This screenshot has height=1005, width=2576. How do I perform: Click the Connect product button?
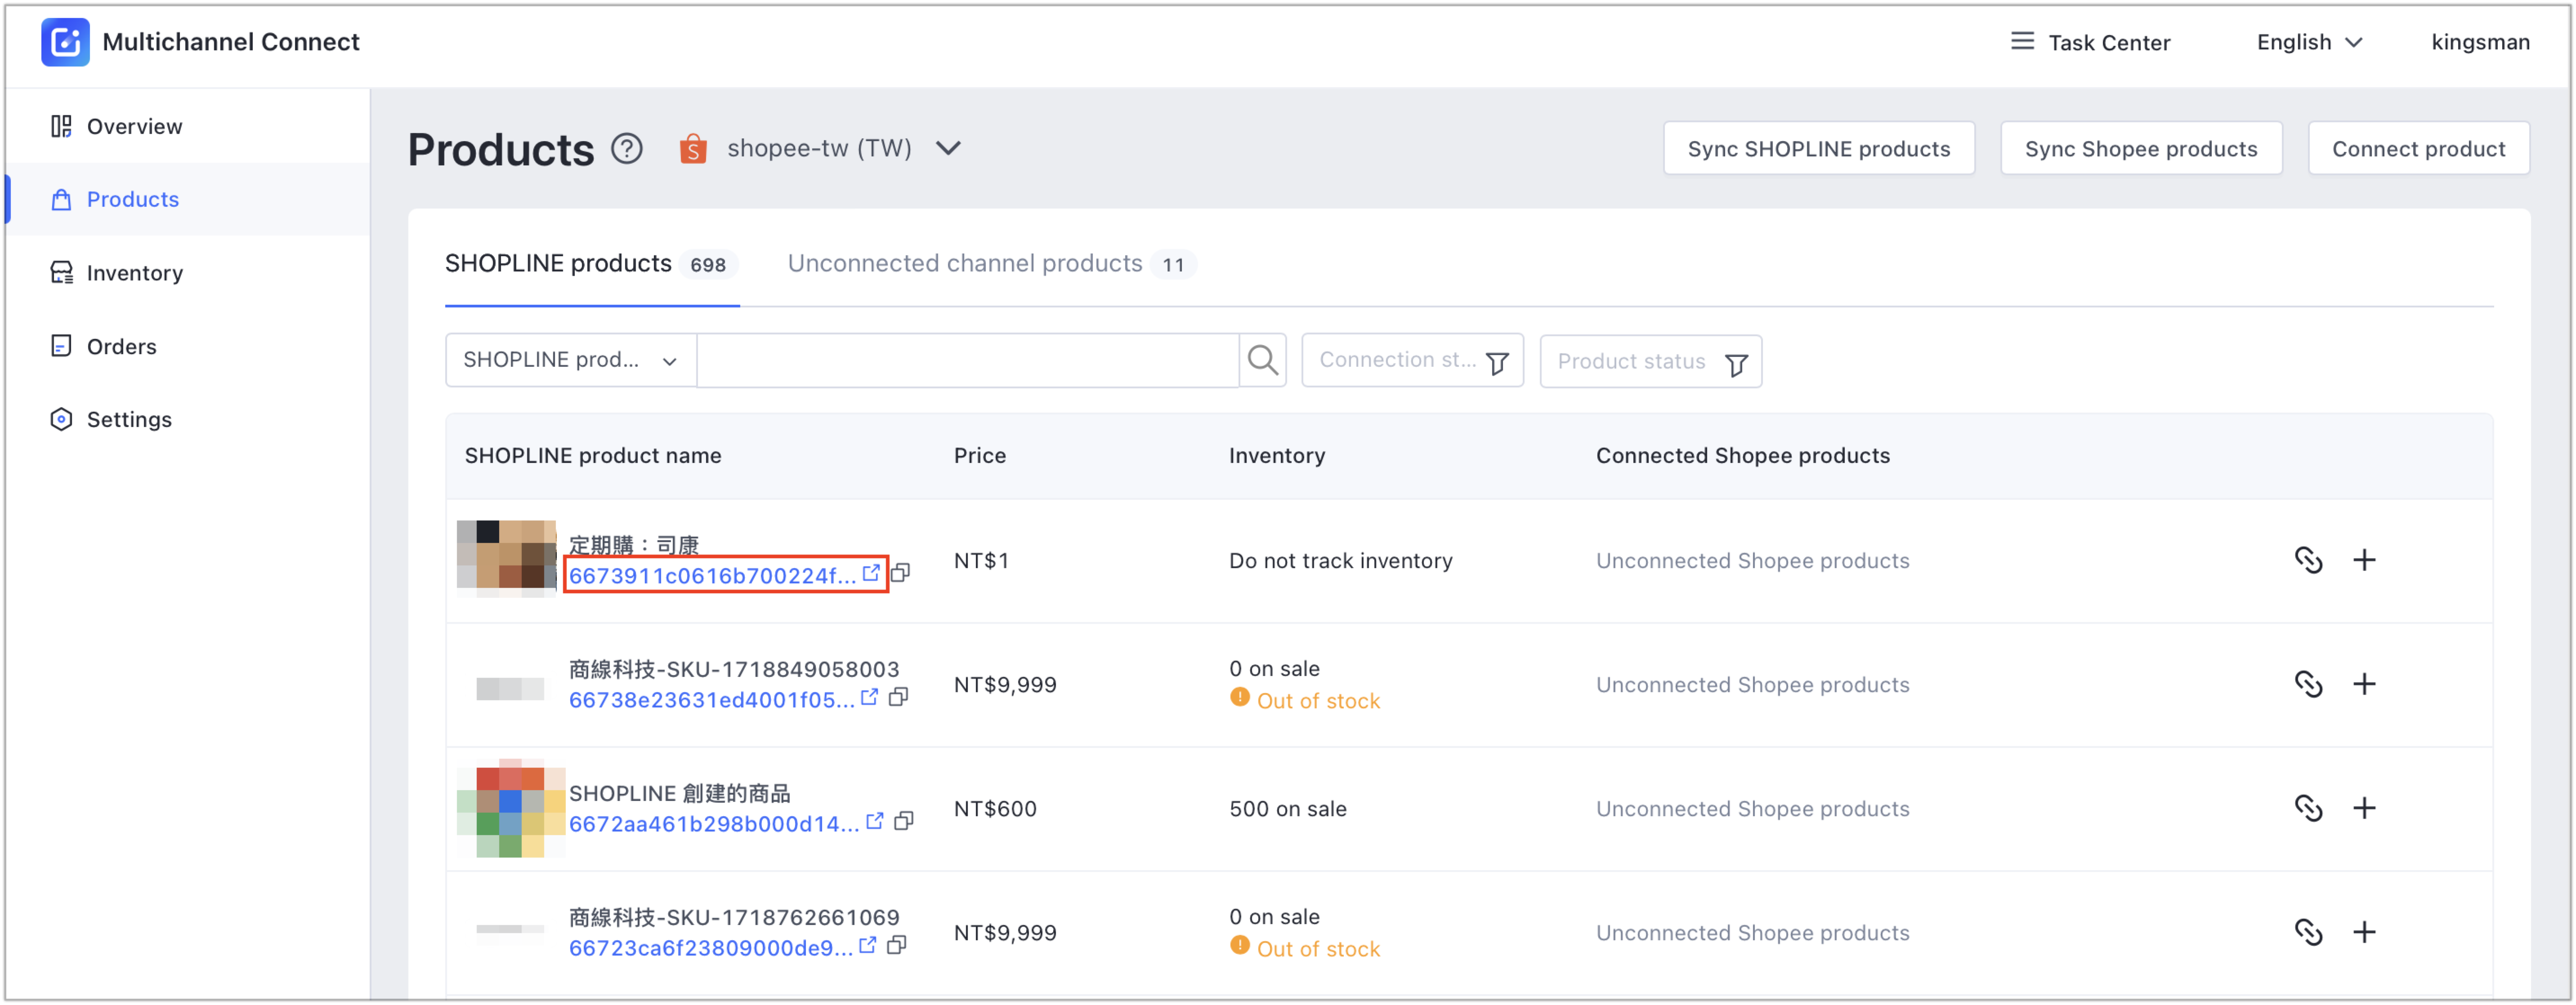coord(2418,149)
